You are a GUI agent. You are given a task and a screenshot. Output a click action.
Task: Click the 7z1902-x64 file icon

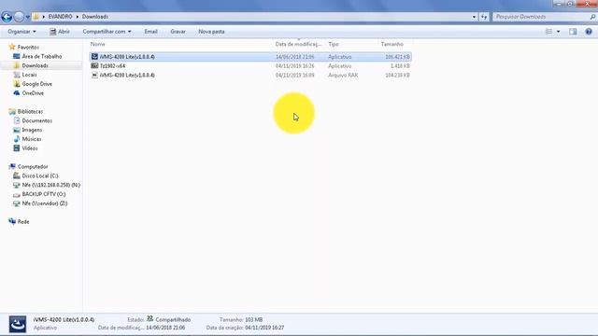coord(94,66)
